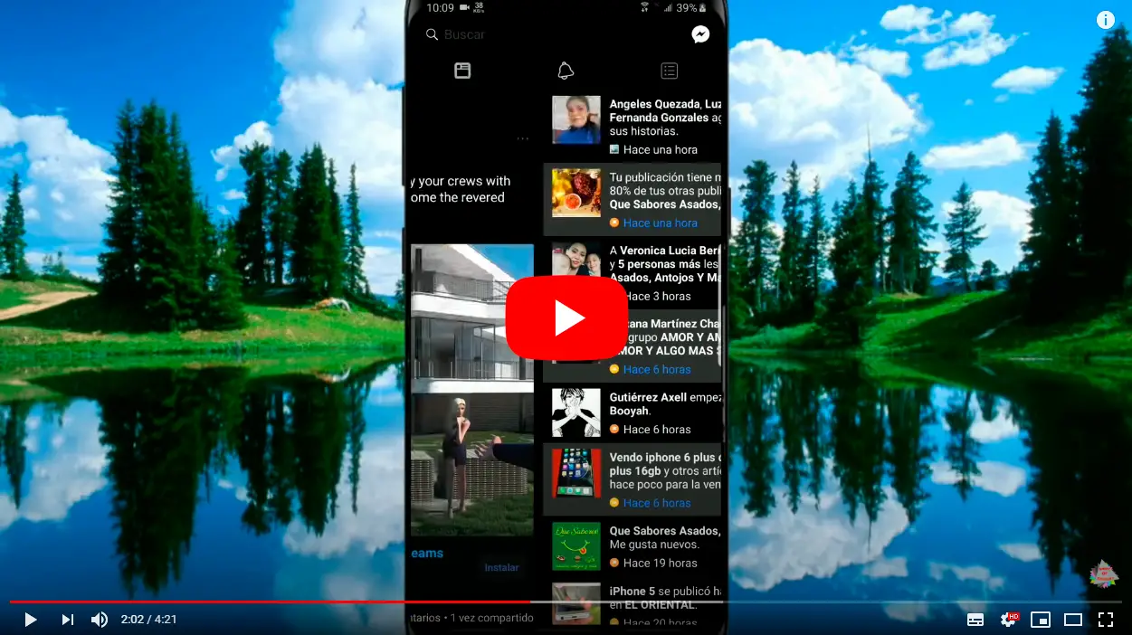Image resolution: width=1132 pixels, height=635 pixels.
Task: Open the channel watermark logo
Action: [1103, 574]
